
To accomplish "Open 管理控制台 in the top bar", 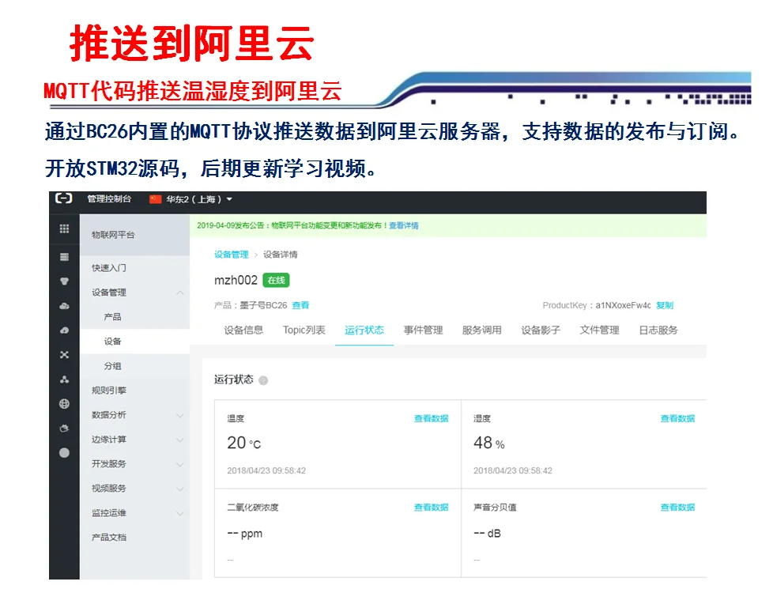I will click(x=109, y=198).
